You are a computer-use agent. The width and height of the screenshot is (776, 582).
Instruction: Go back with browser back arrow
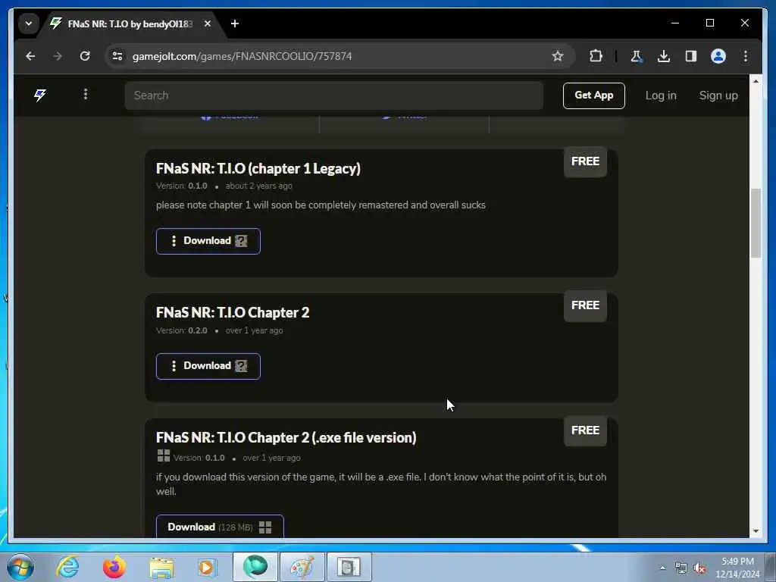coord(30,56)
